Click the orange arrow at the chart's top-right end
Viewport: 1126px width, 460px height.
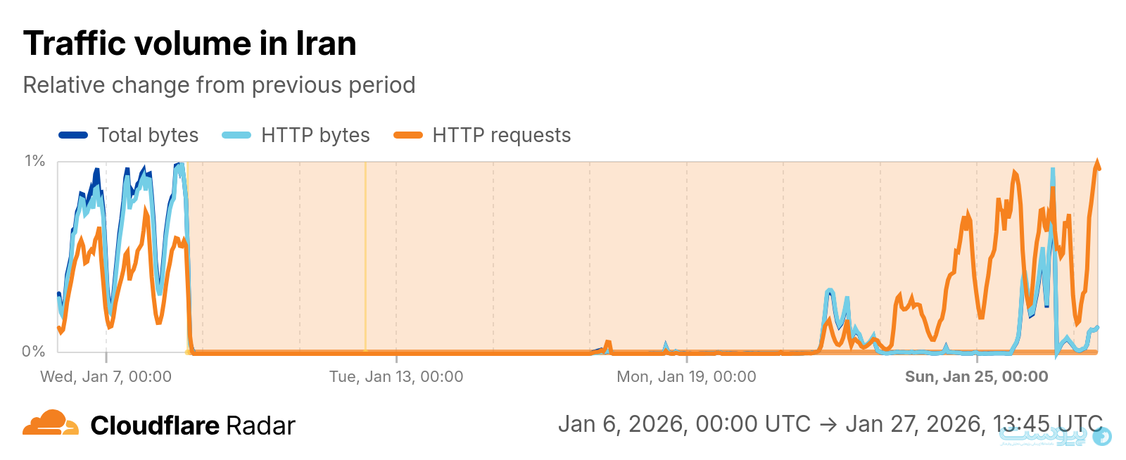pos(1096,165)
